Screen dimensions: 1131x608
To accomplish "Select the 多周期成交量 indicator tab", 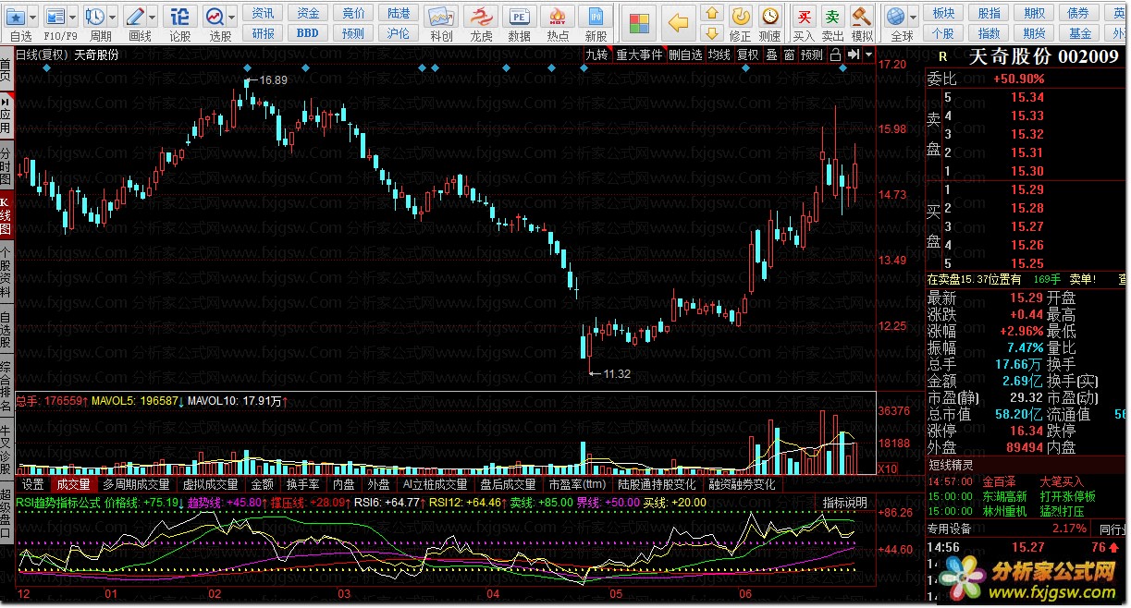I will pyautogui.click(x=136, y=484).
